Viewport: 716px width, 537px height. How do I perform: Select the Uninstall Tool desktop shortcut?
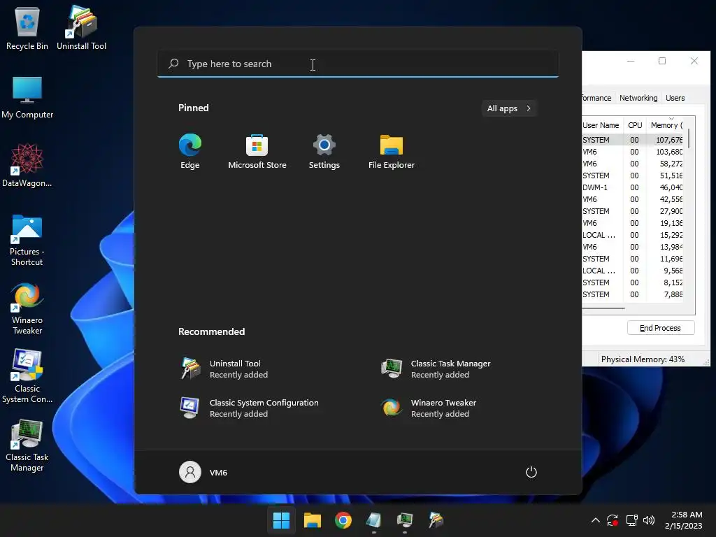[81, 28]
